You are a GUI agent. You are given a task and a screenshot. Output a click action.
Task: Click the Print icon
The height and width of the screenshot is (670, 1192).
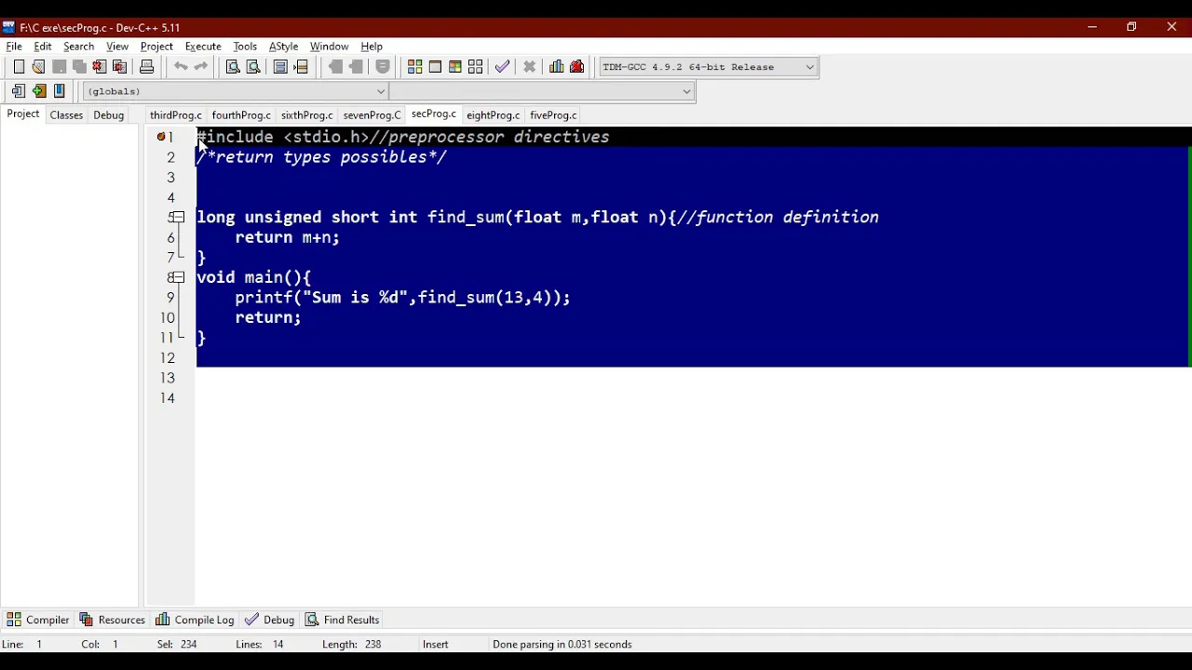click(x=146, y=67)
